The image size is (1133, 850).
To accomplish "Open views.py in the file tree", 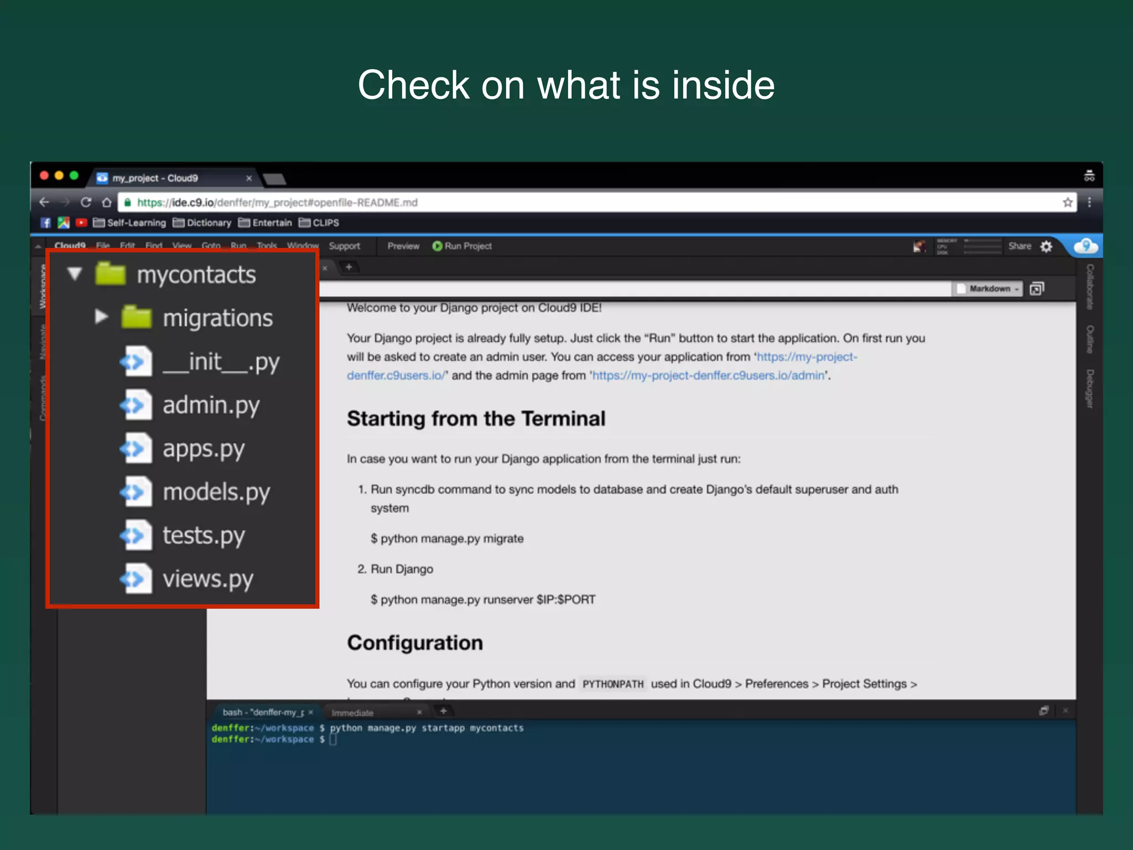I will [207, 579].
